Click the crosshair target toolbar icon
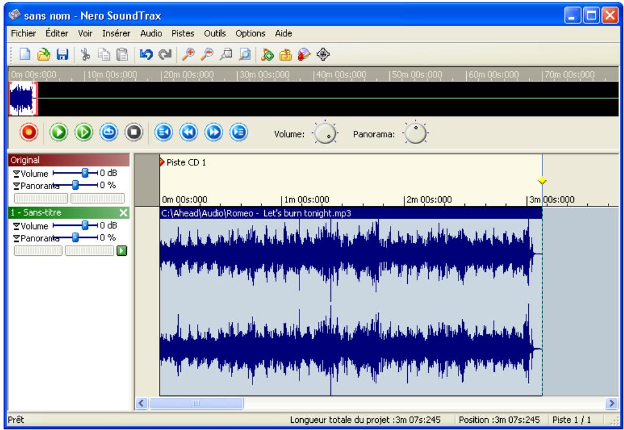The height and width of the screenshot is (430, 624). pyautogui.click(x=323, y=55)
